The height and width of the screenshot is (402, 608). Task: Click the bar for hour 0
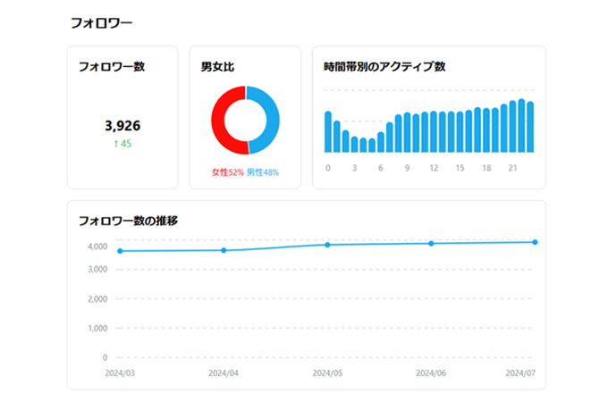[328, 132]
